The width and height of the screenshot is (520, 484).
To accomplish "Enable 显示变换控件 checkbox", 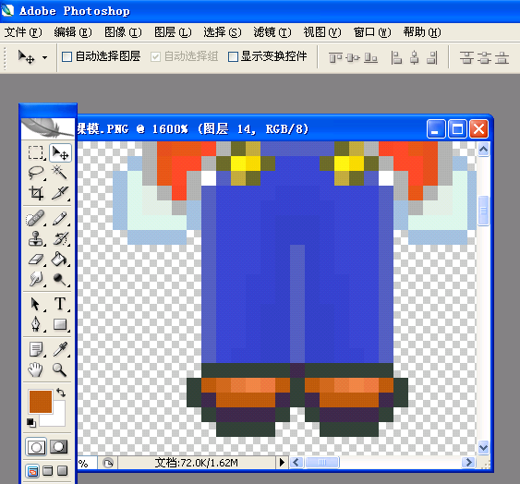I will coord(233,56).
